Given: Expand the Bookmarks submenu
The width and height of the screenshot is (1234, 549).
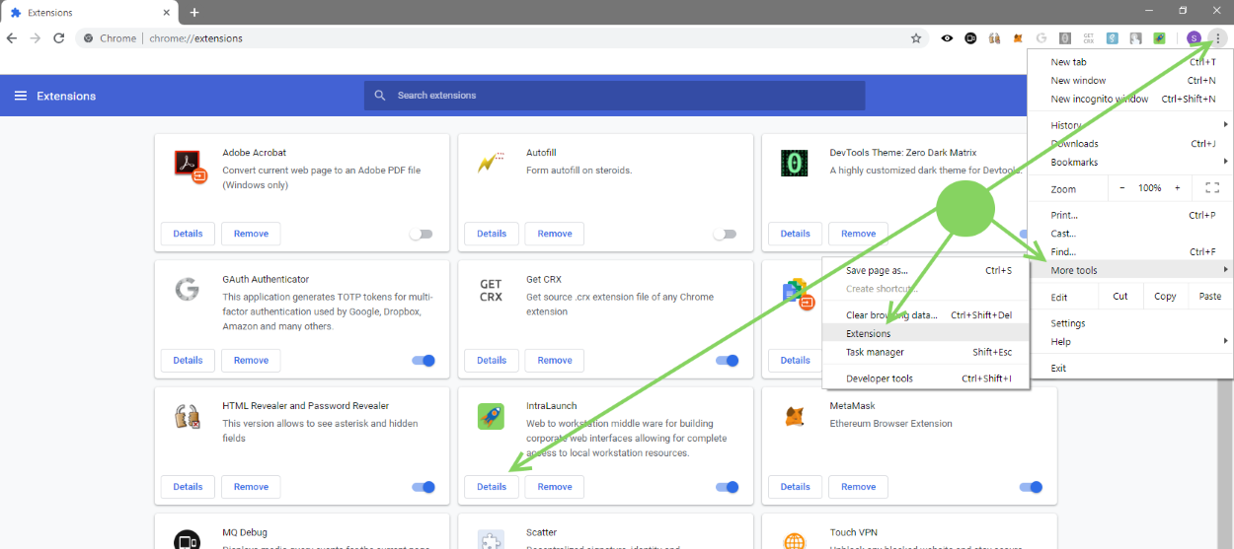Looking at the screenshot, I should [1130, 162].
